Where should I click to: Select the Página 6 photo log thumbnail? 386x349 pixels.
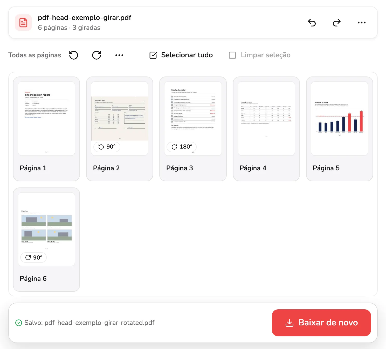pyautogui.click(x=46, y=229)
